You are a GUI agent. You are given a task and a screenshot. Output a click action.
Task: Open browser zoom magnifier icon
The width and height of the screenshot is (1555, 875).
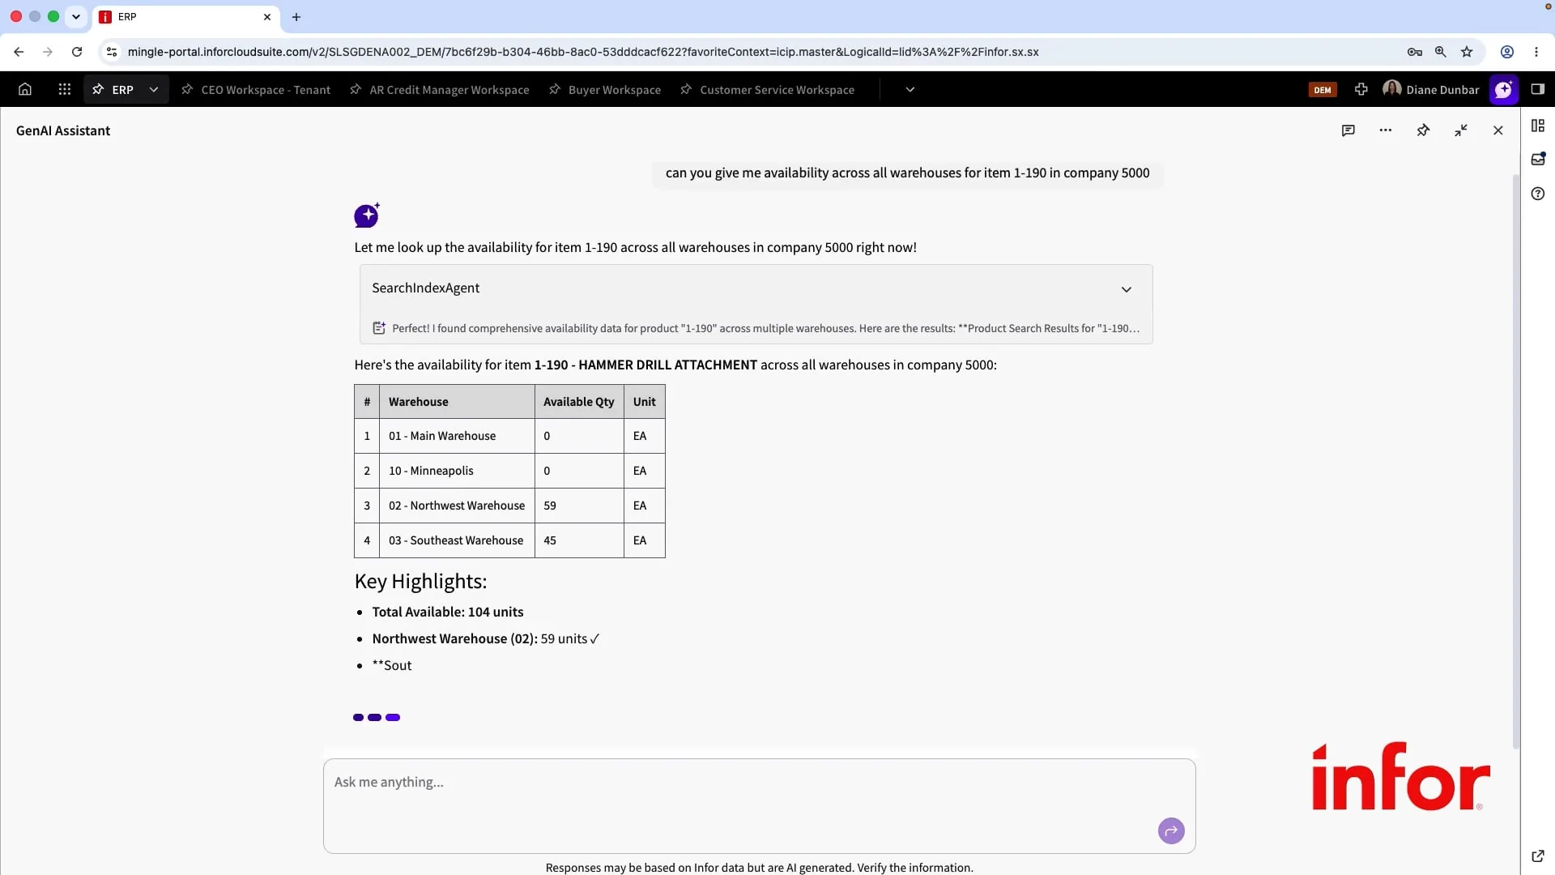coord(1441,52)
